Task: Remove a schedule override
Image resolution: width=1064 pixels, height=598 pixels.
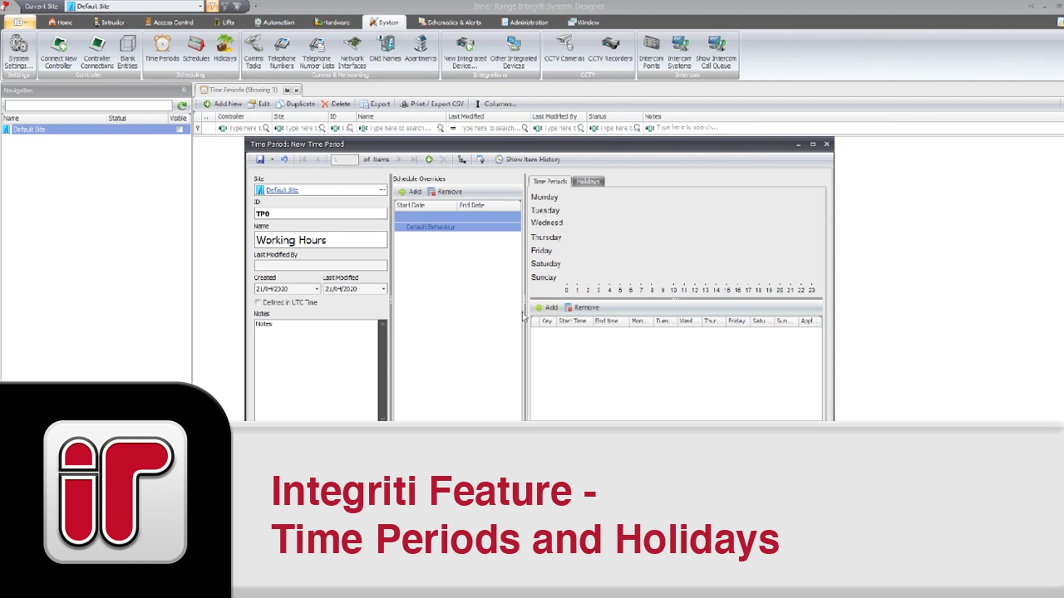Action: pos(445,192)
